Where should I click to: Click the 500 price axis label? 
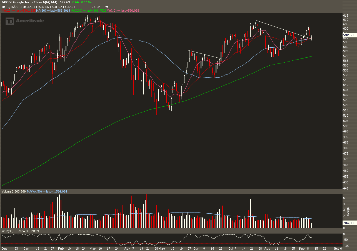346,126
